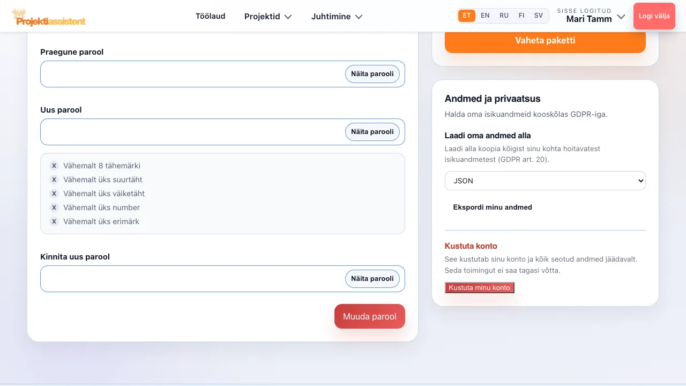Switch language to FI
This screenshot has width=686, height=386.
coord(521,16)
